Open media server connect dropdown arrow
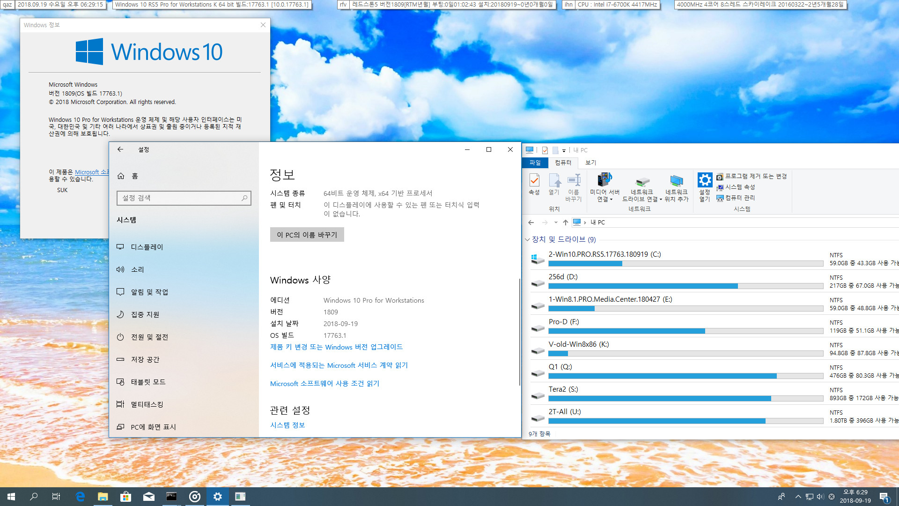Image resolution: width=899 pixels, height=506 pixels. (611, 200)
